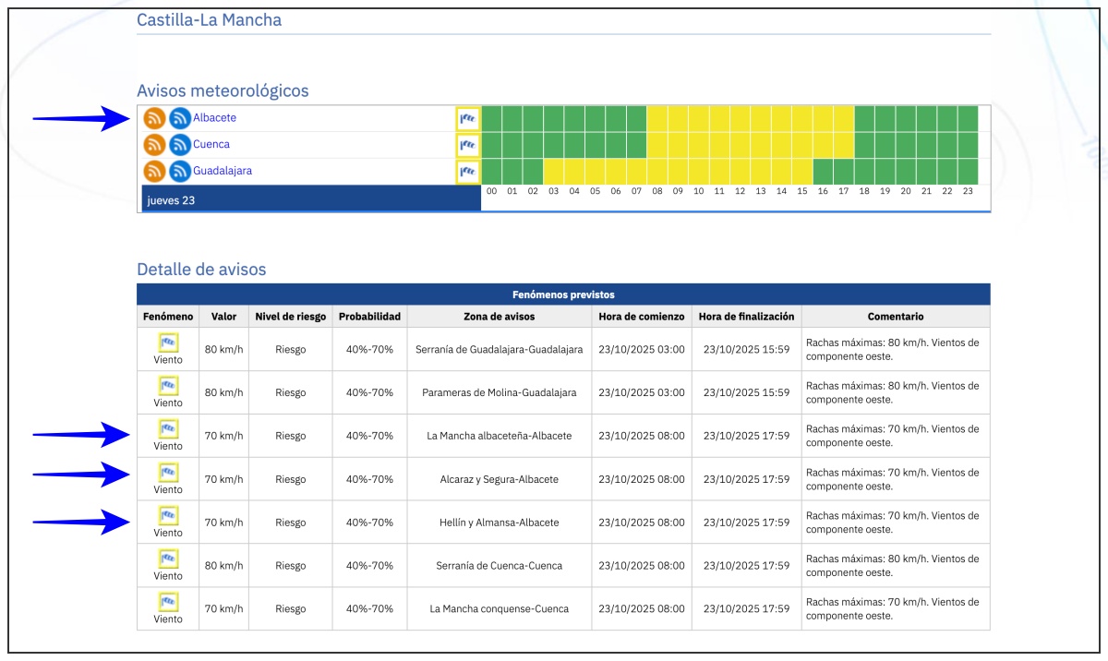Select wind icon for La Mancha conquense row
The height and width of the screenshot is (661, 1108).
[x=168, y=603]
